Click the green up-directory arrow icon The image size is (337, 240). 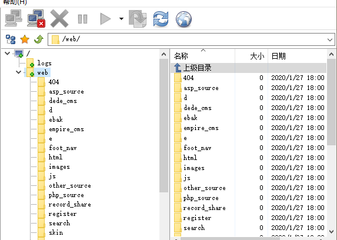pyautogui.click(x=39, y=39)
